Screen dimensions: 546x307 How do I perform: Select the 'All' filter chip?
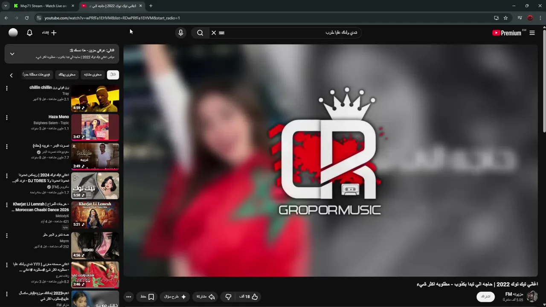(113, 75)
